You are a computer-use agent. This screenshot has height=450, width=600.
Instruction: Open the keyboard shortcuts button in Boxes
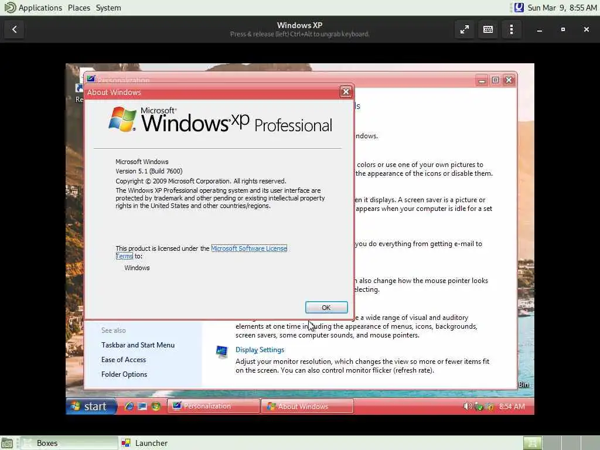tap(488, 29)
